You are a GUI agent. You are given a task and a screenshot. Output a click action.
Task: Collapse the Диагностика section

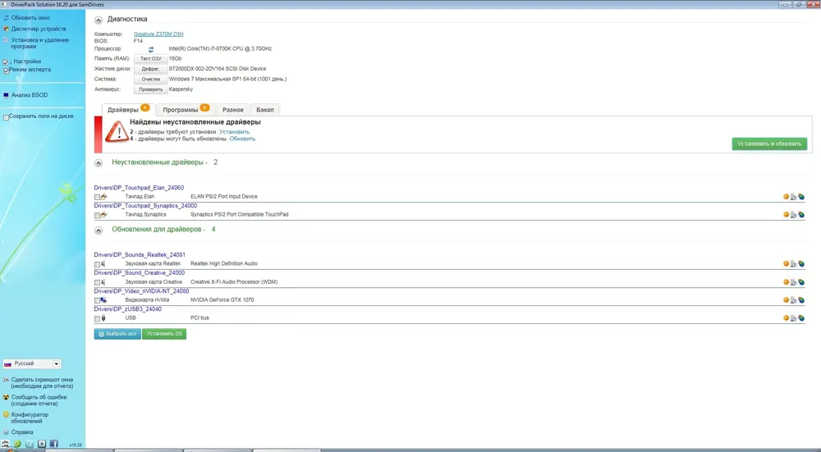99,20
